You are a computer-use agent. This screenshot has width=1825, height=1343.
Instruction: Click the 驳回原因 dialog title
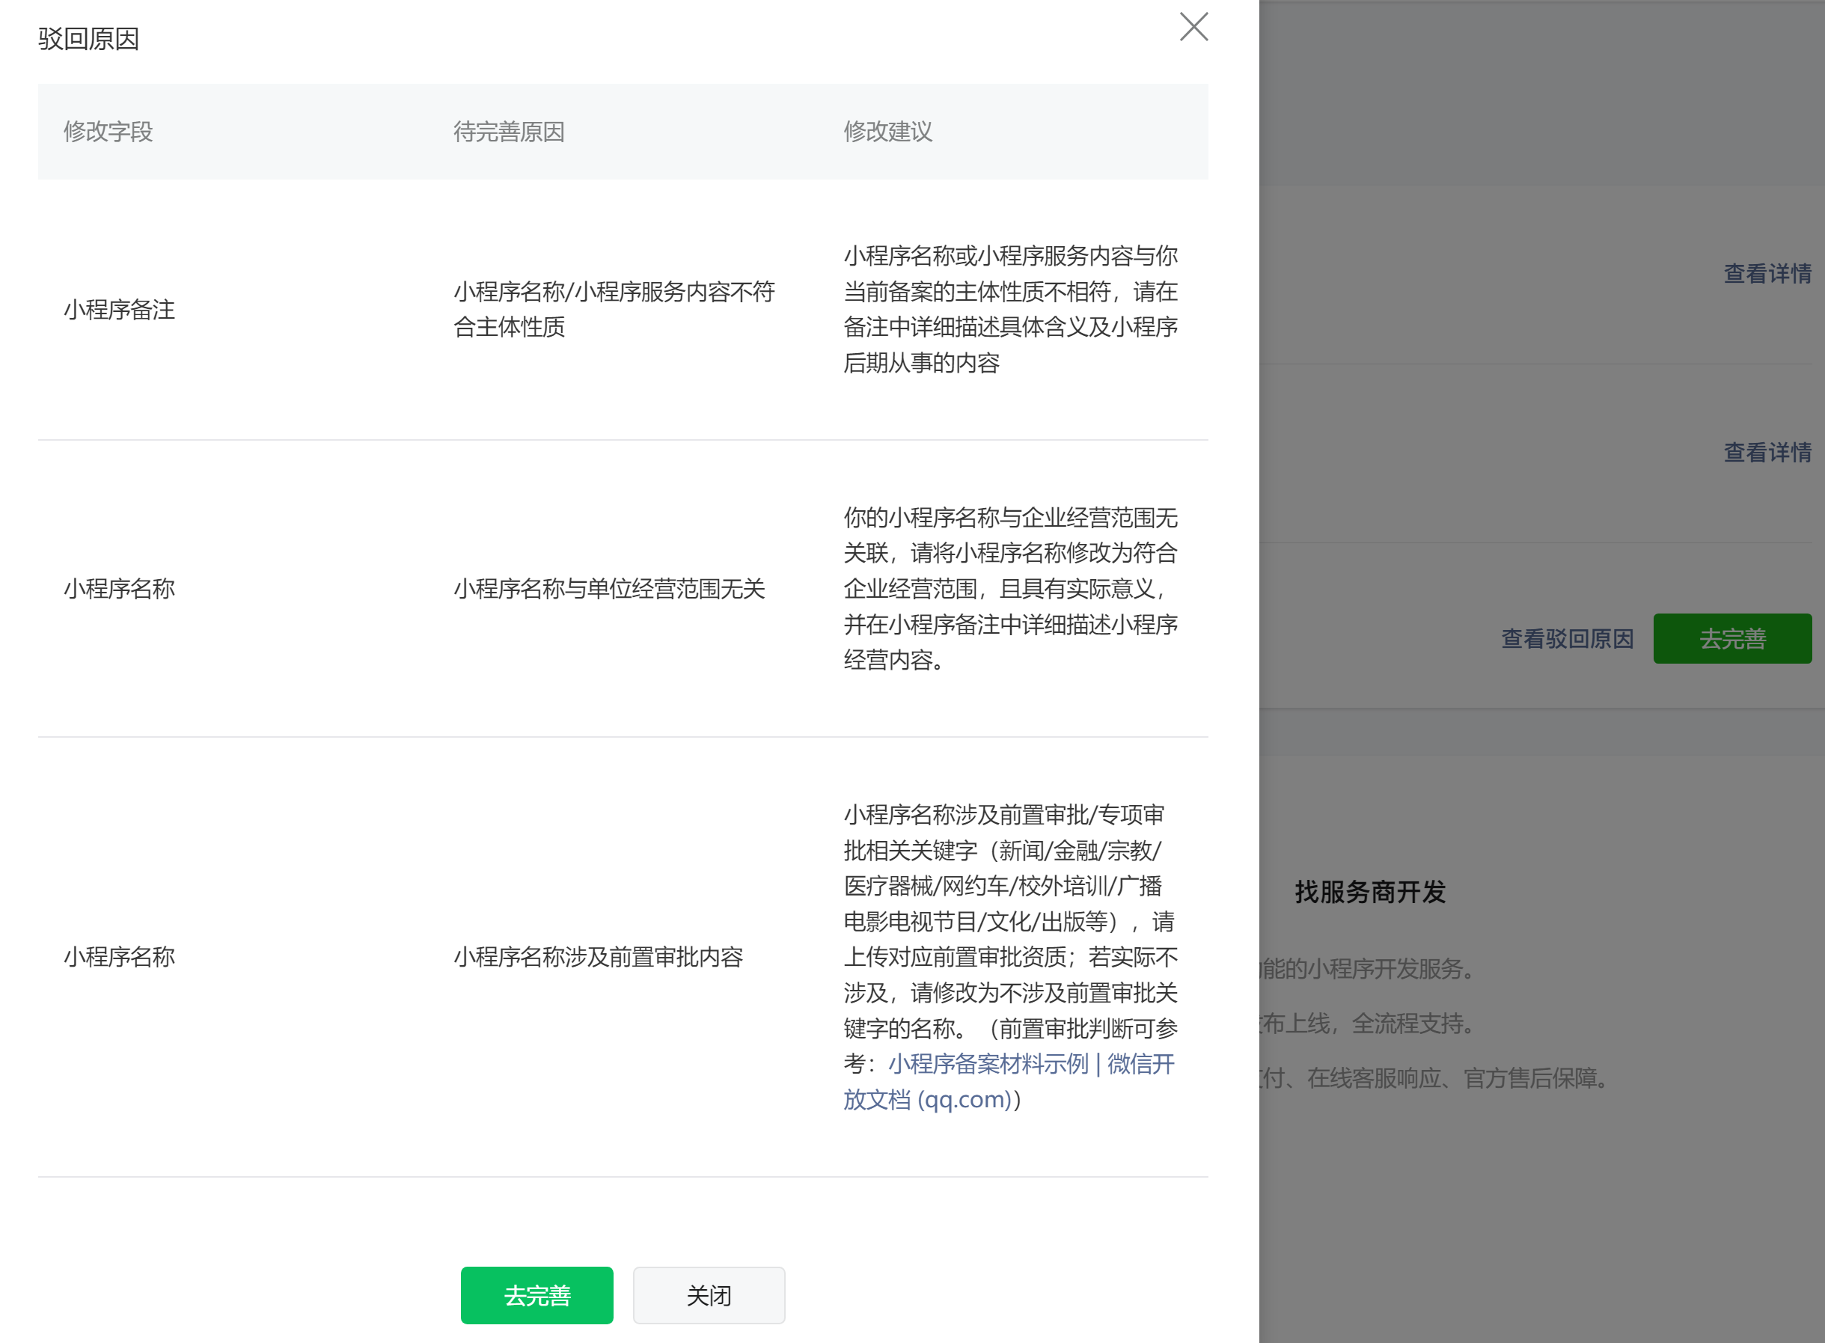tap(88, 38)
